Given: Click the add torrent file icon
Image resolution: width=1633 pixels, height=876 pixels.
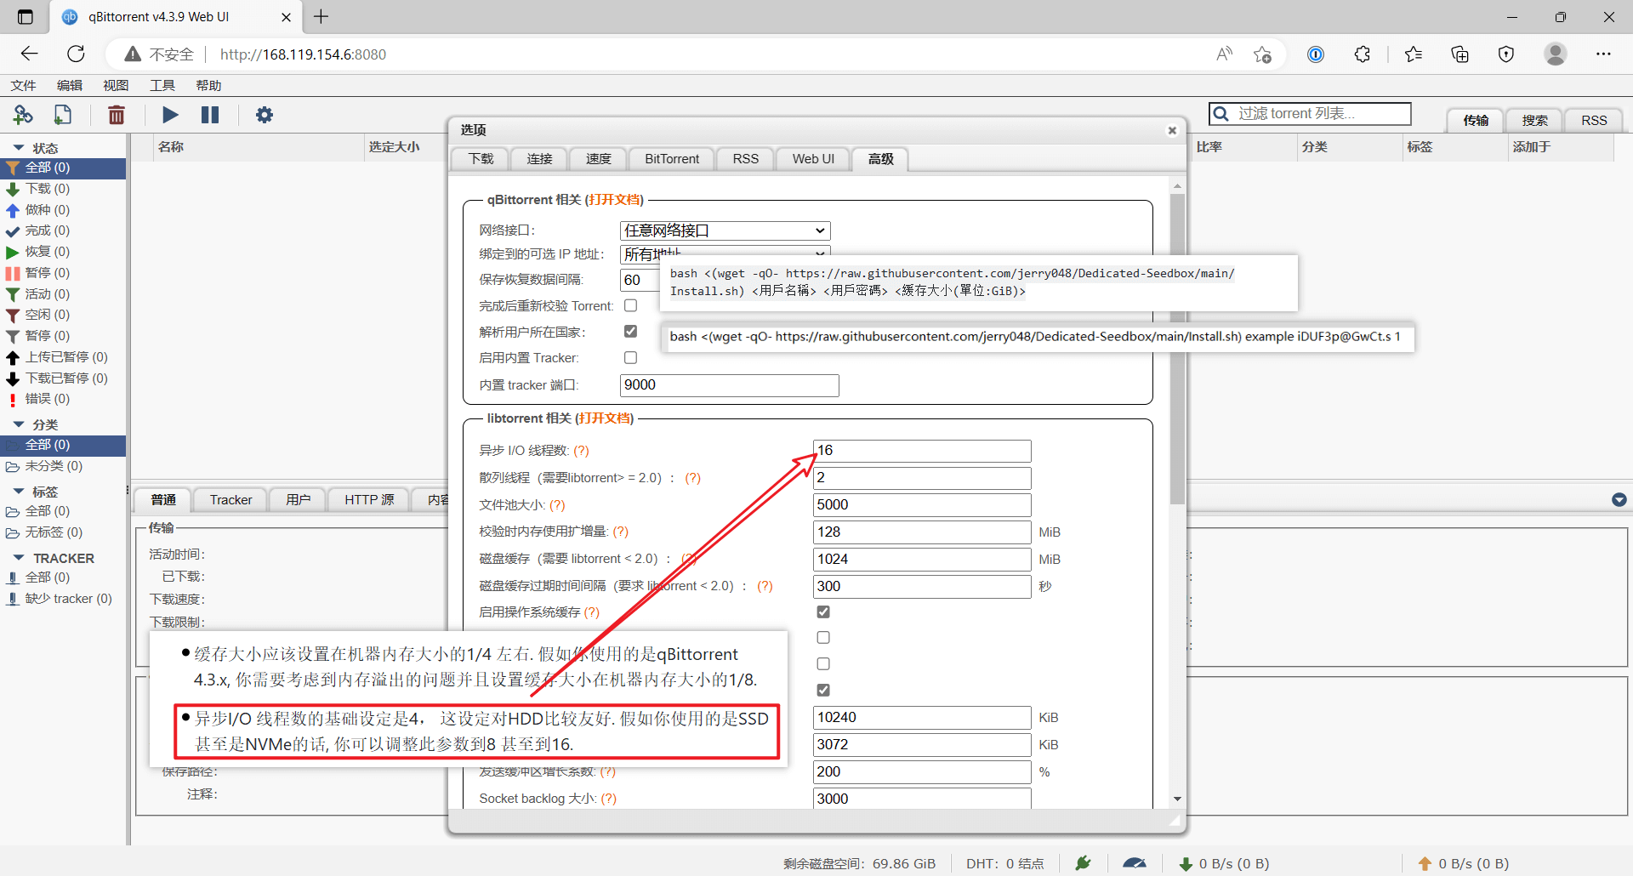Looking at the screenshot, I should (x=63, y=115).
